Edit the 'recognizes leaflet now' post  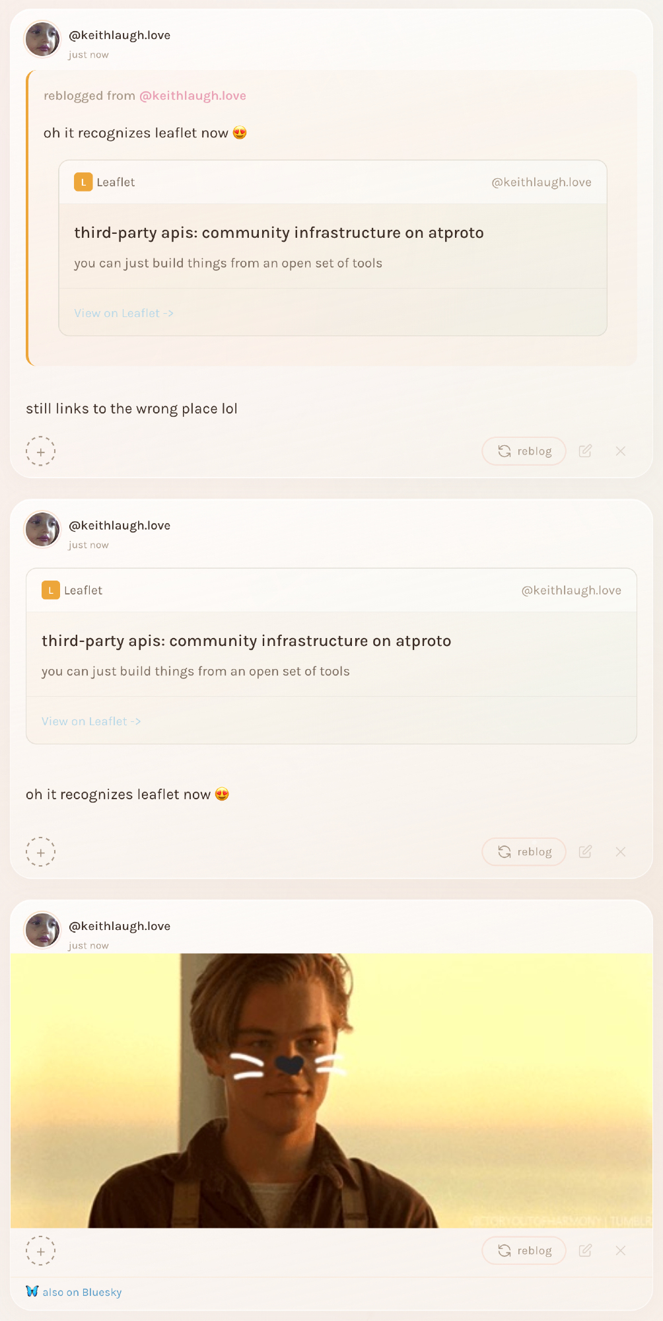click(585, 851)
